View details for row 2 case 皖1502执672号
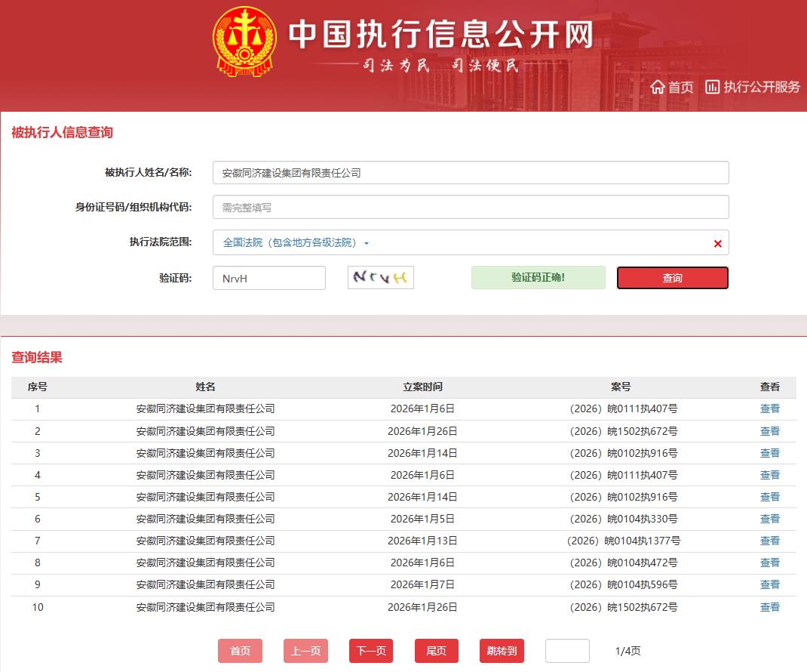Screen dimensions: 807x672 (x=769, y=431)
